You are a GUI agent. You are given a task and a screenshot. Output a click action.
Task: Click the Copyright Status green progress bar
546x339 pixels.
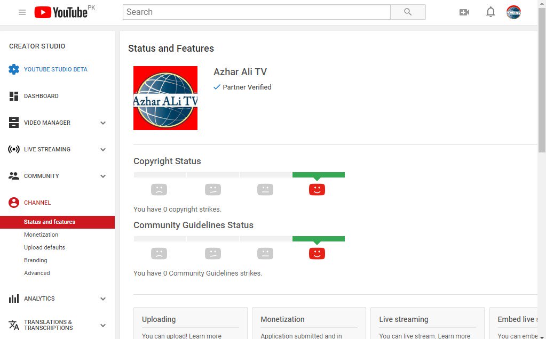point(319,175)
